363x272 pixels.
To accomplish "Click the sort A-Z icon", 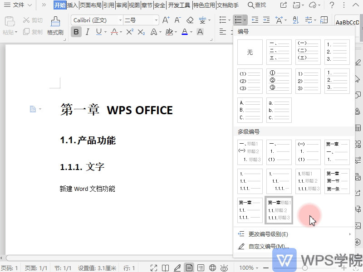I will tap(296, 20).
